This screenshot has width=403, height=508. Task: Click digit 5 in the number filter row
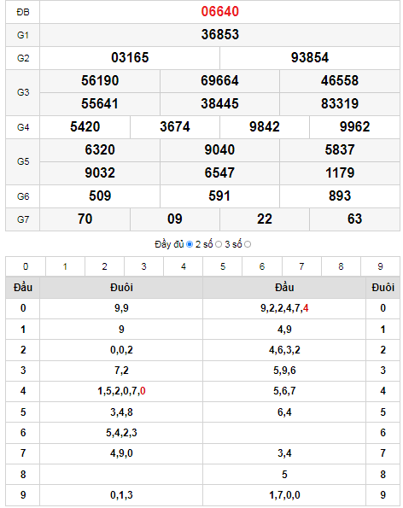[223, 266]
